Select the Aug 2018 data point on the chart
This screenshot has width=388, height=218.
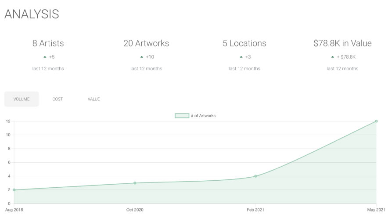(x=14, y=190)
